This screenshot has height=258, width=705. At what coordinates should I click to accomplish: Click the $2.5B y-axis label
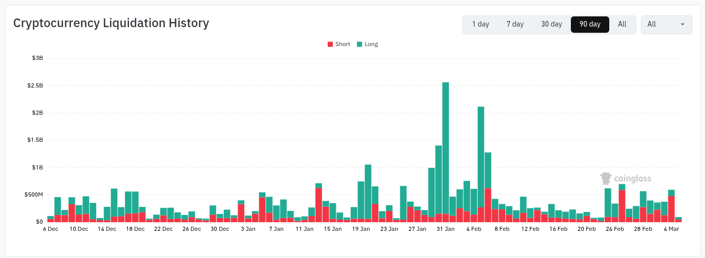click(35, 85)
